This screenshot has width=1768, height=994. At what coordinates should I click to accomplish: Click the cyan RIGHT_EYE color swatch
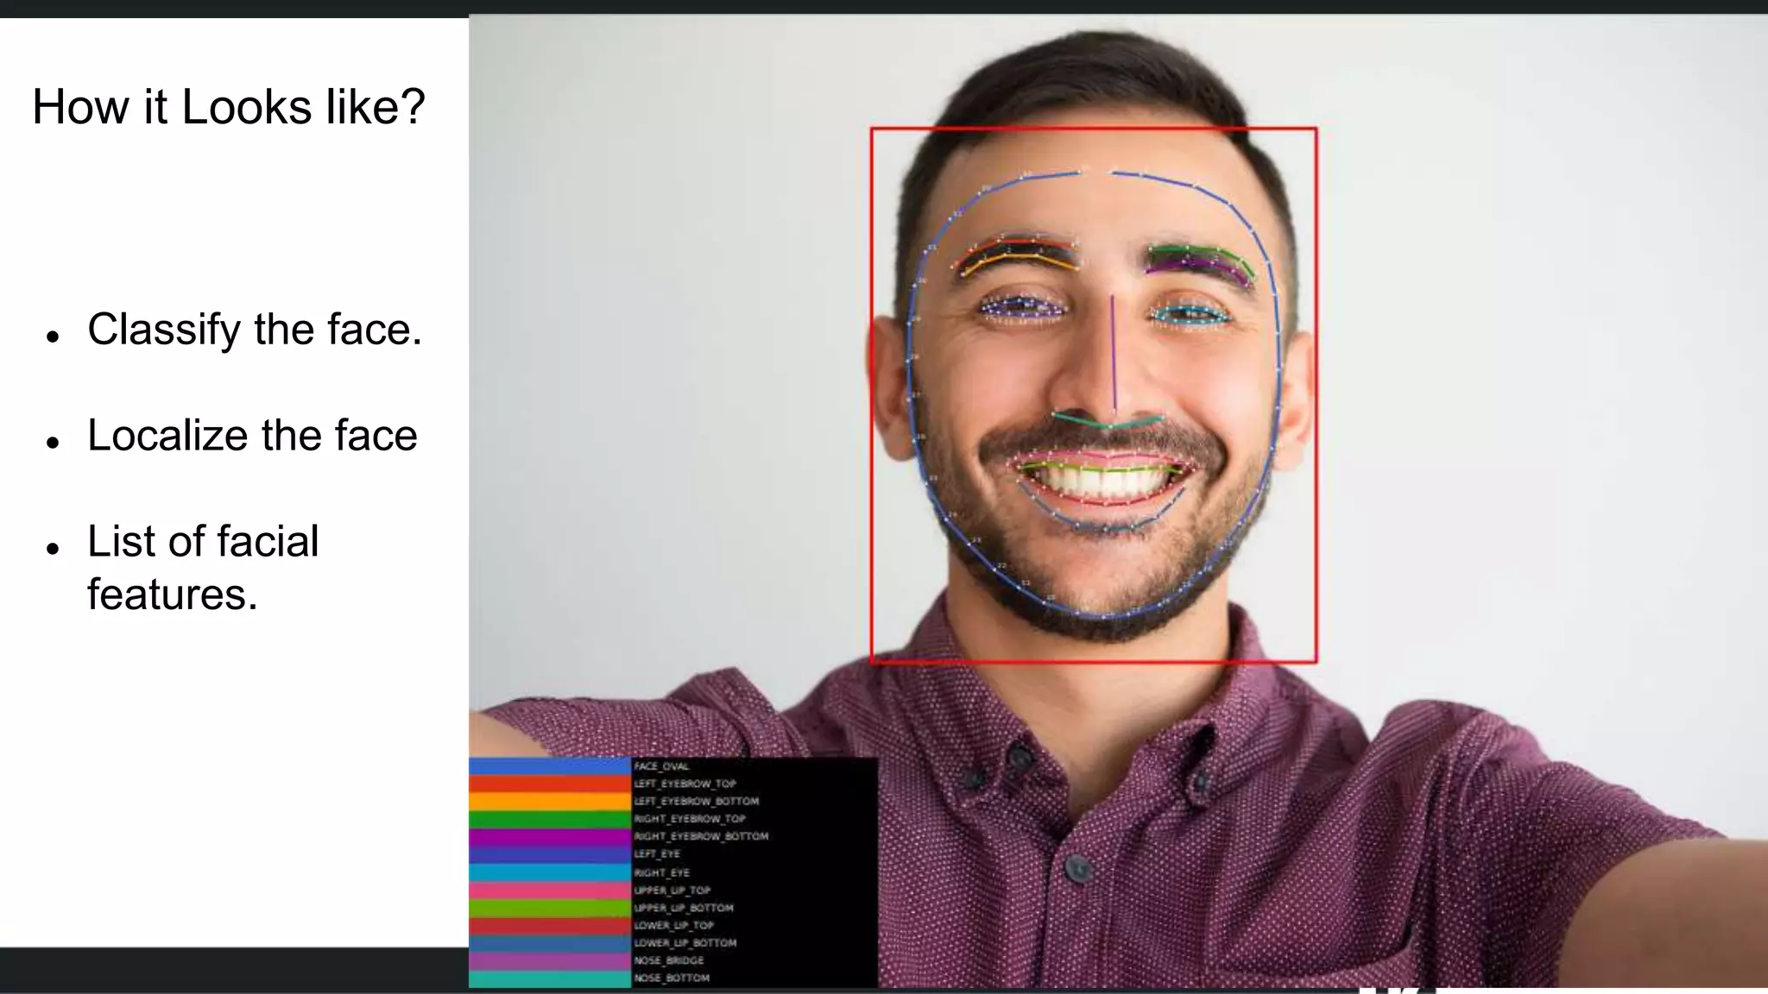coord(550,872)
